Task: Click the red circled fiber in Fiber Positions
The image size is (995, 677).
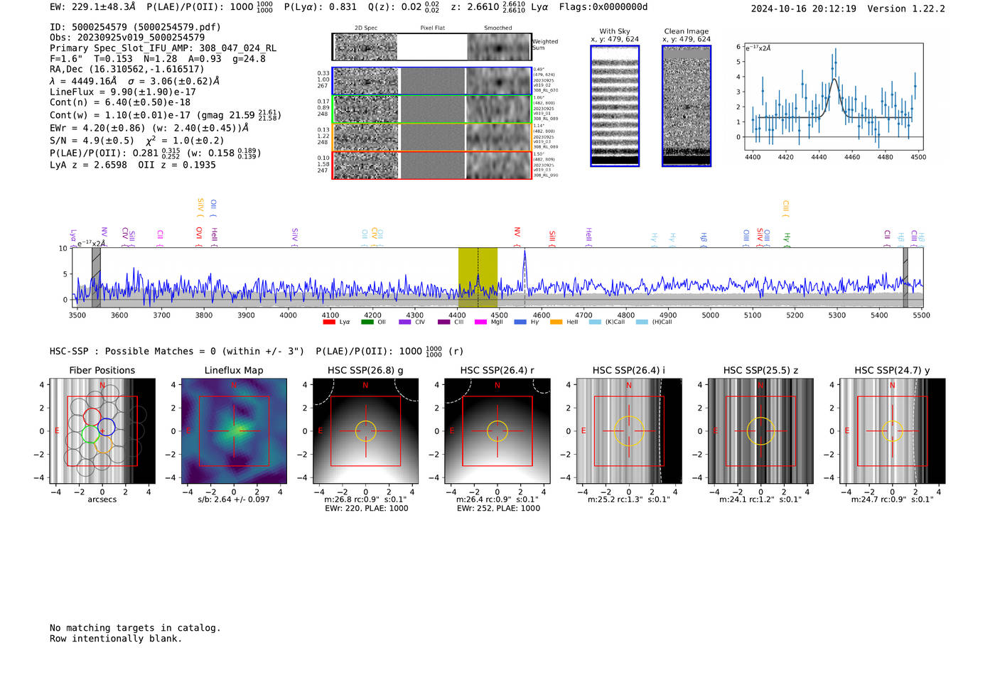Action: 92,417
